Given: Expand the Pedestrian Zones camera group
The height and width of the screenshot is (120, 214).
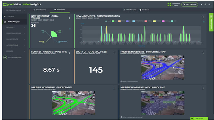Looking at the screenshot, I should point(14,33).
